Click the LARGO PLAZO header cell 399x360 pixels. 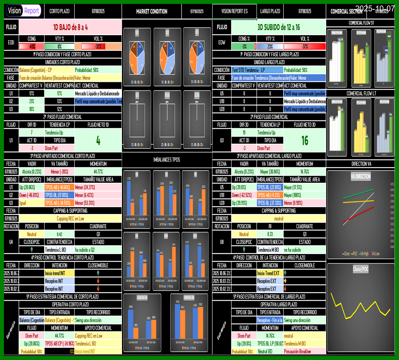(x=270, y=11)
